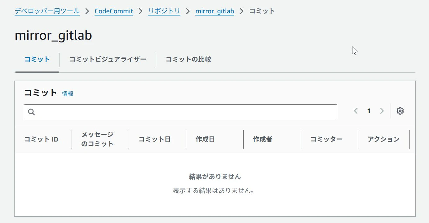Click the 作成者 column header
The image size is (429, 223).
tap(263, 139)
